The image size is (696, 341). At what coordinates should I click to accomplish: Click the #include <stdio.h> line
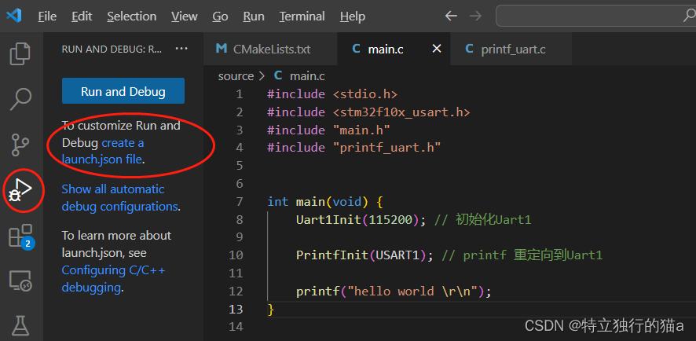(332, 94)
